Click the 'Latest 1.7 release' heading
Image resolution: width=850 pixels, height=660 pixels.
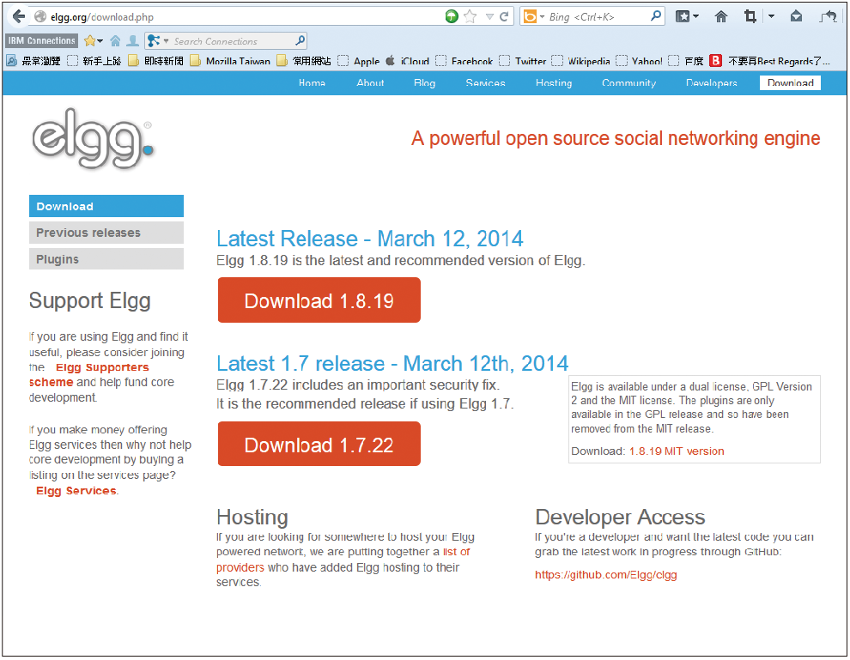(392, 363)
